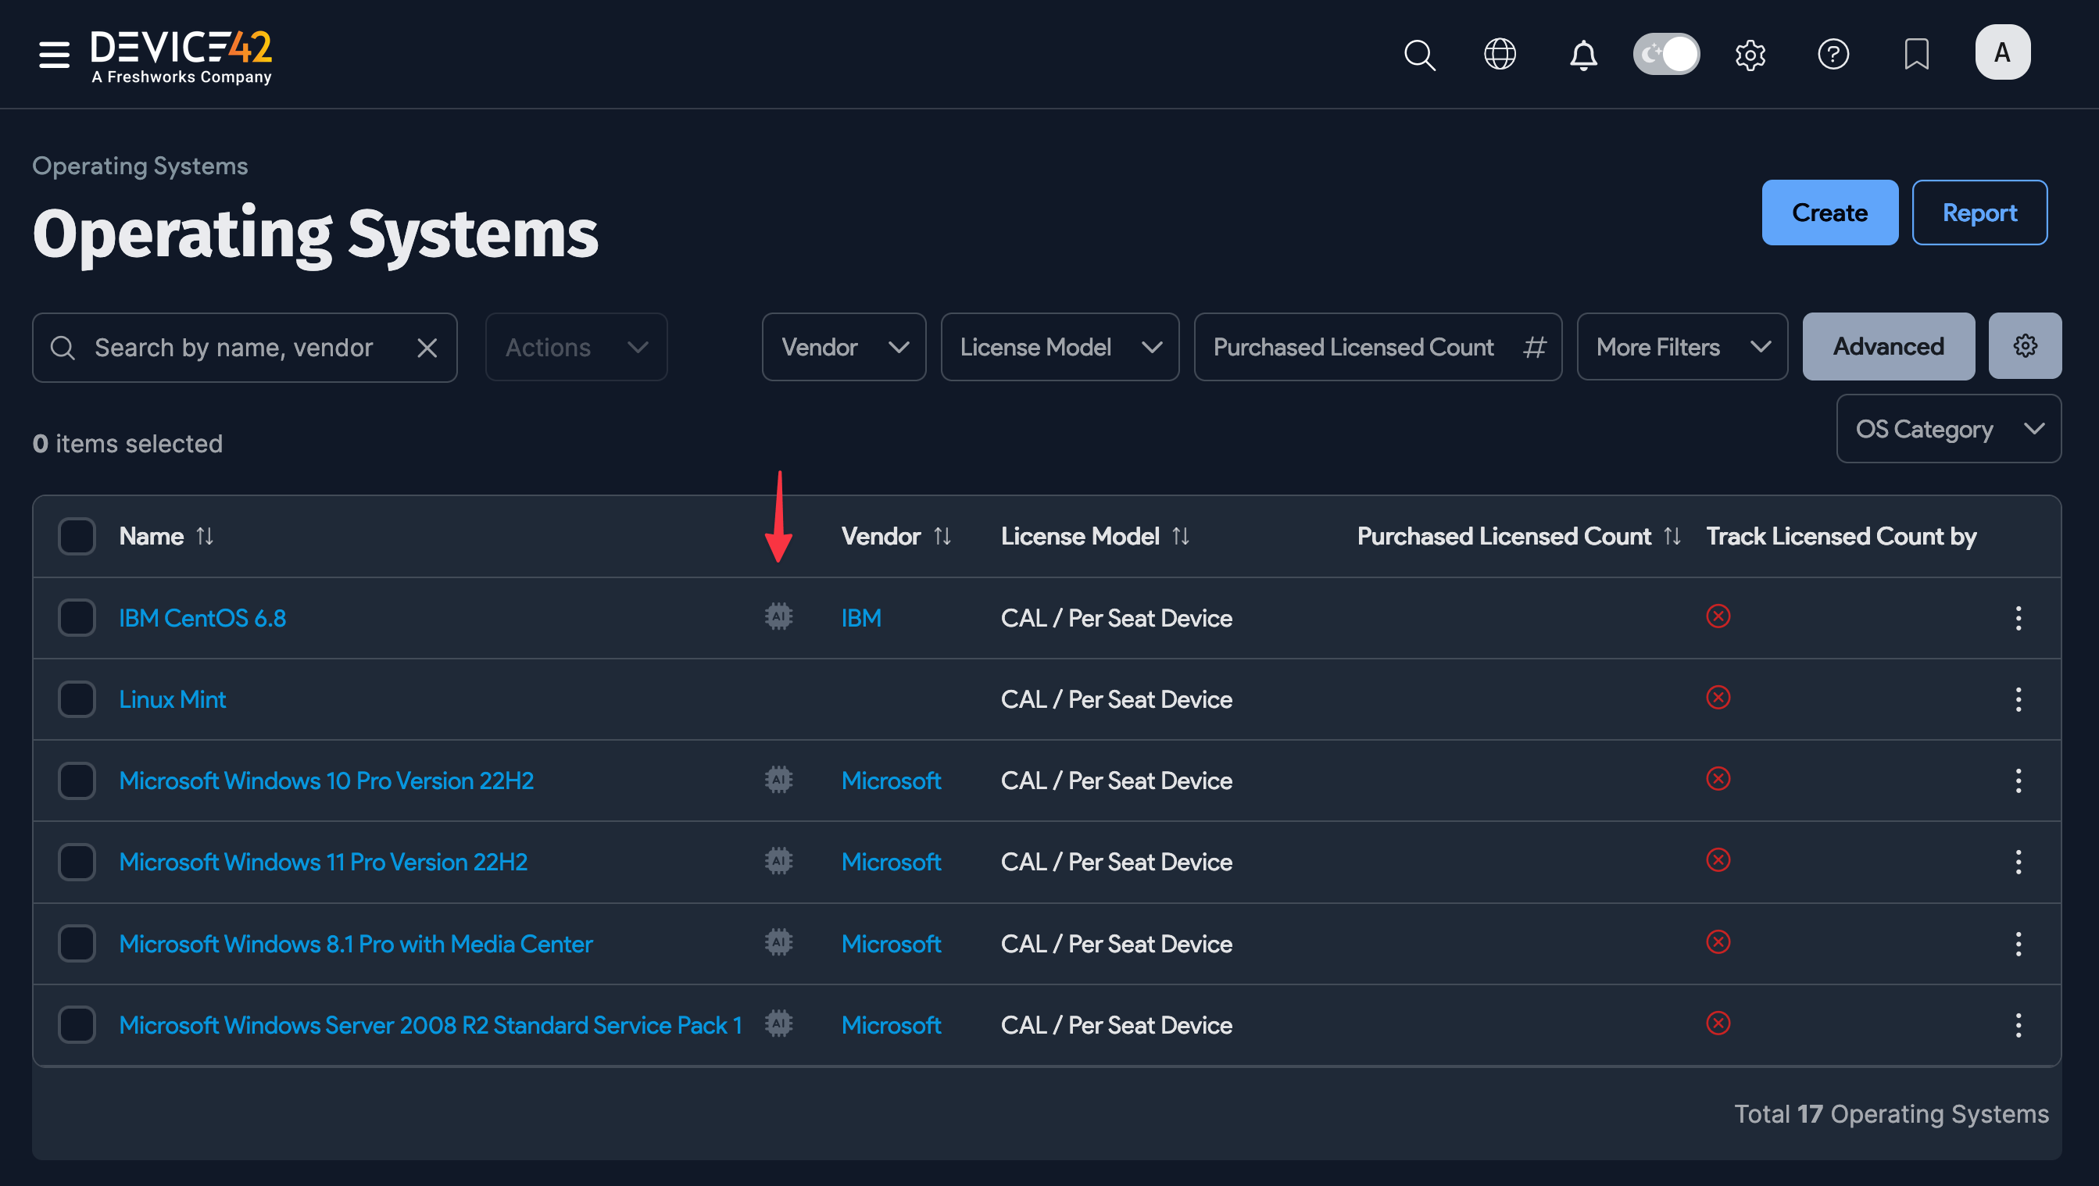
Task: Open table column settings gear
Action: tap(2026, 345)
